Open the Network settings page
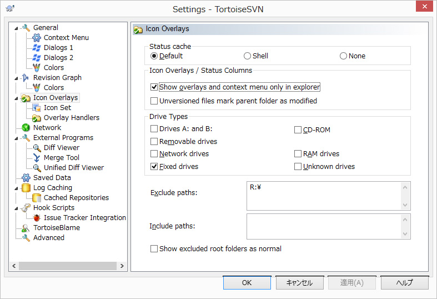The height and width of the screenshot is (299, 437). pyautogui.click(x=47, y=128)
